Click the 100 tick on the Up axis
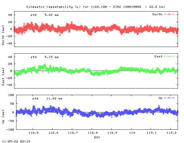The width and height of the screenshot is (184, 143). (x=11, y=95)
